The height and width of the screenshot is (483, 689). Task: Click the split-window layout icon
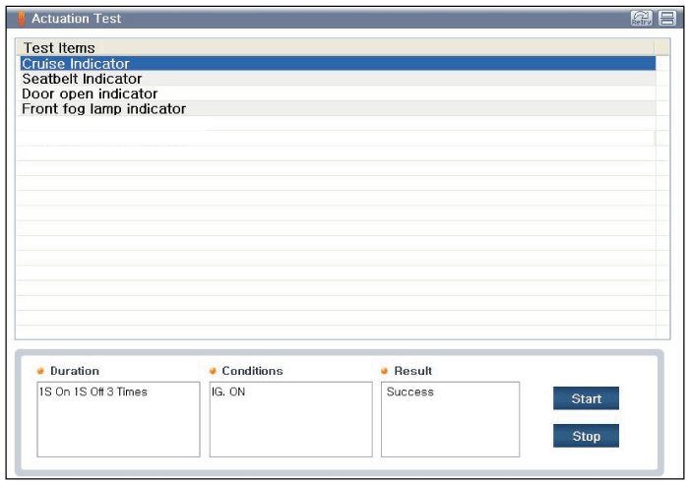click(x=666, y=19)
